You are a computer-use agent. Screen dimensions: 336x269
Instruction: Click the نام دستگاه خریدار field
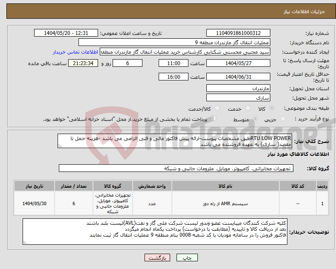pos(174,42)
